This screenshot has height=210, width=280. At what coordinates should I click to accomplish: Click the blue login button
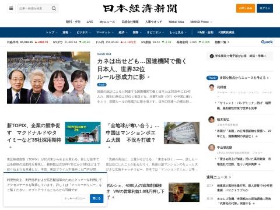[x=265, y=8]
